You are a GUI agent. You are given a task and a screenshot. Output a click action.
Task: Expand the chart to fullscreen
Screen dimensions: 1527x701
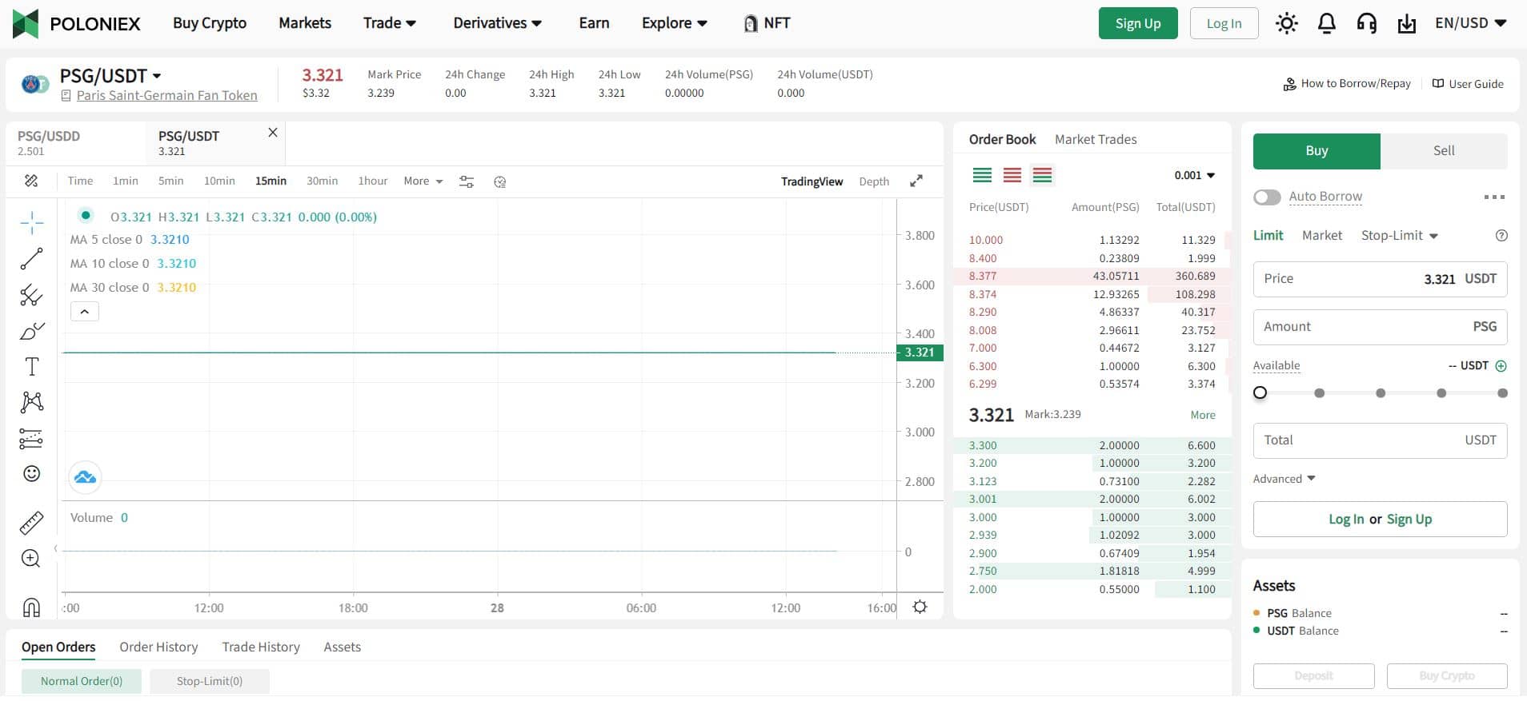916,181
